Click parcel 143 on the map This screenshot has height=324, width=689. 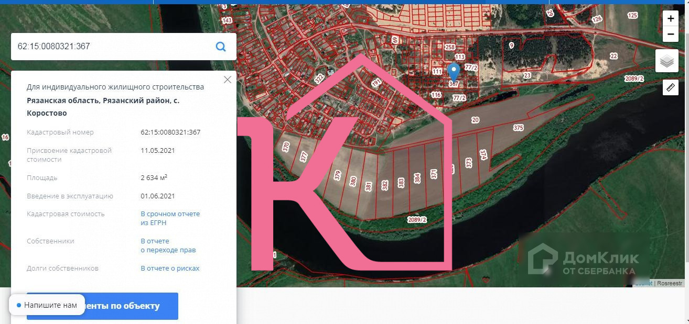point(227,20)
